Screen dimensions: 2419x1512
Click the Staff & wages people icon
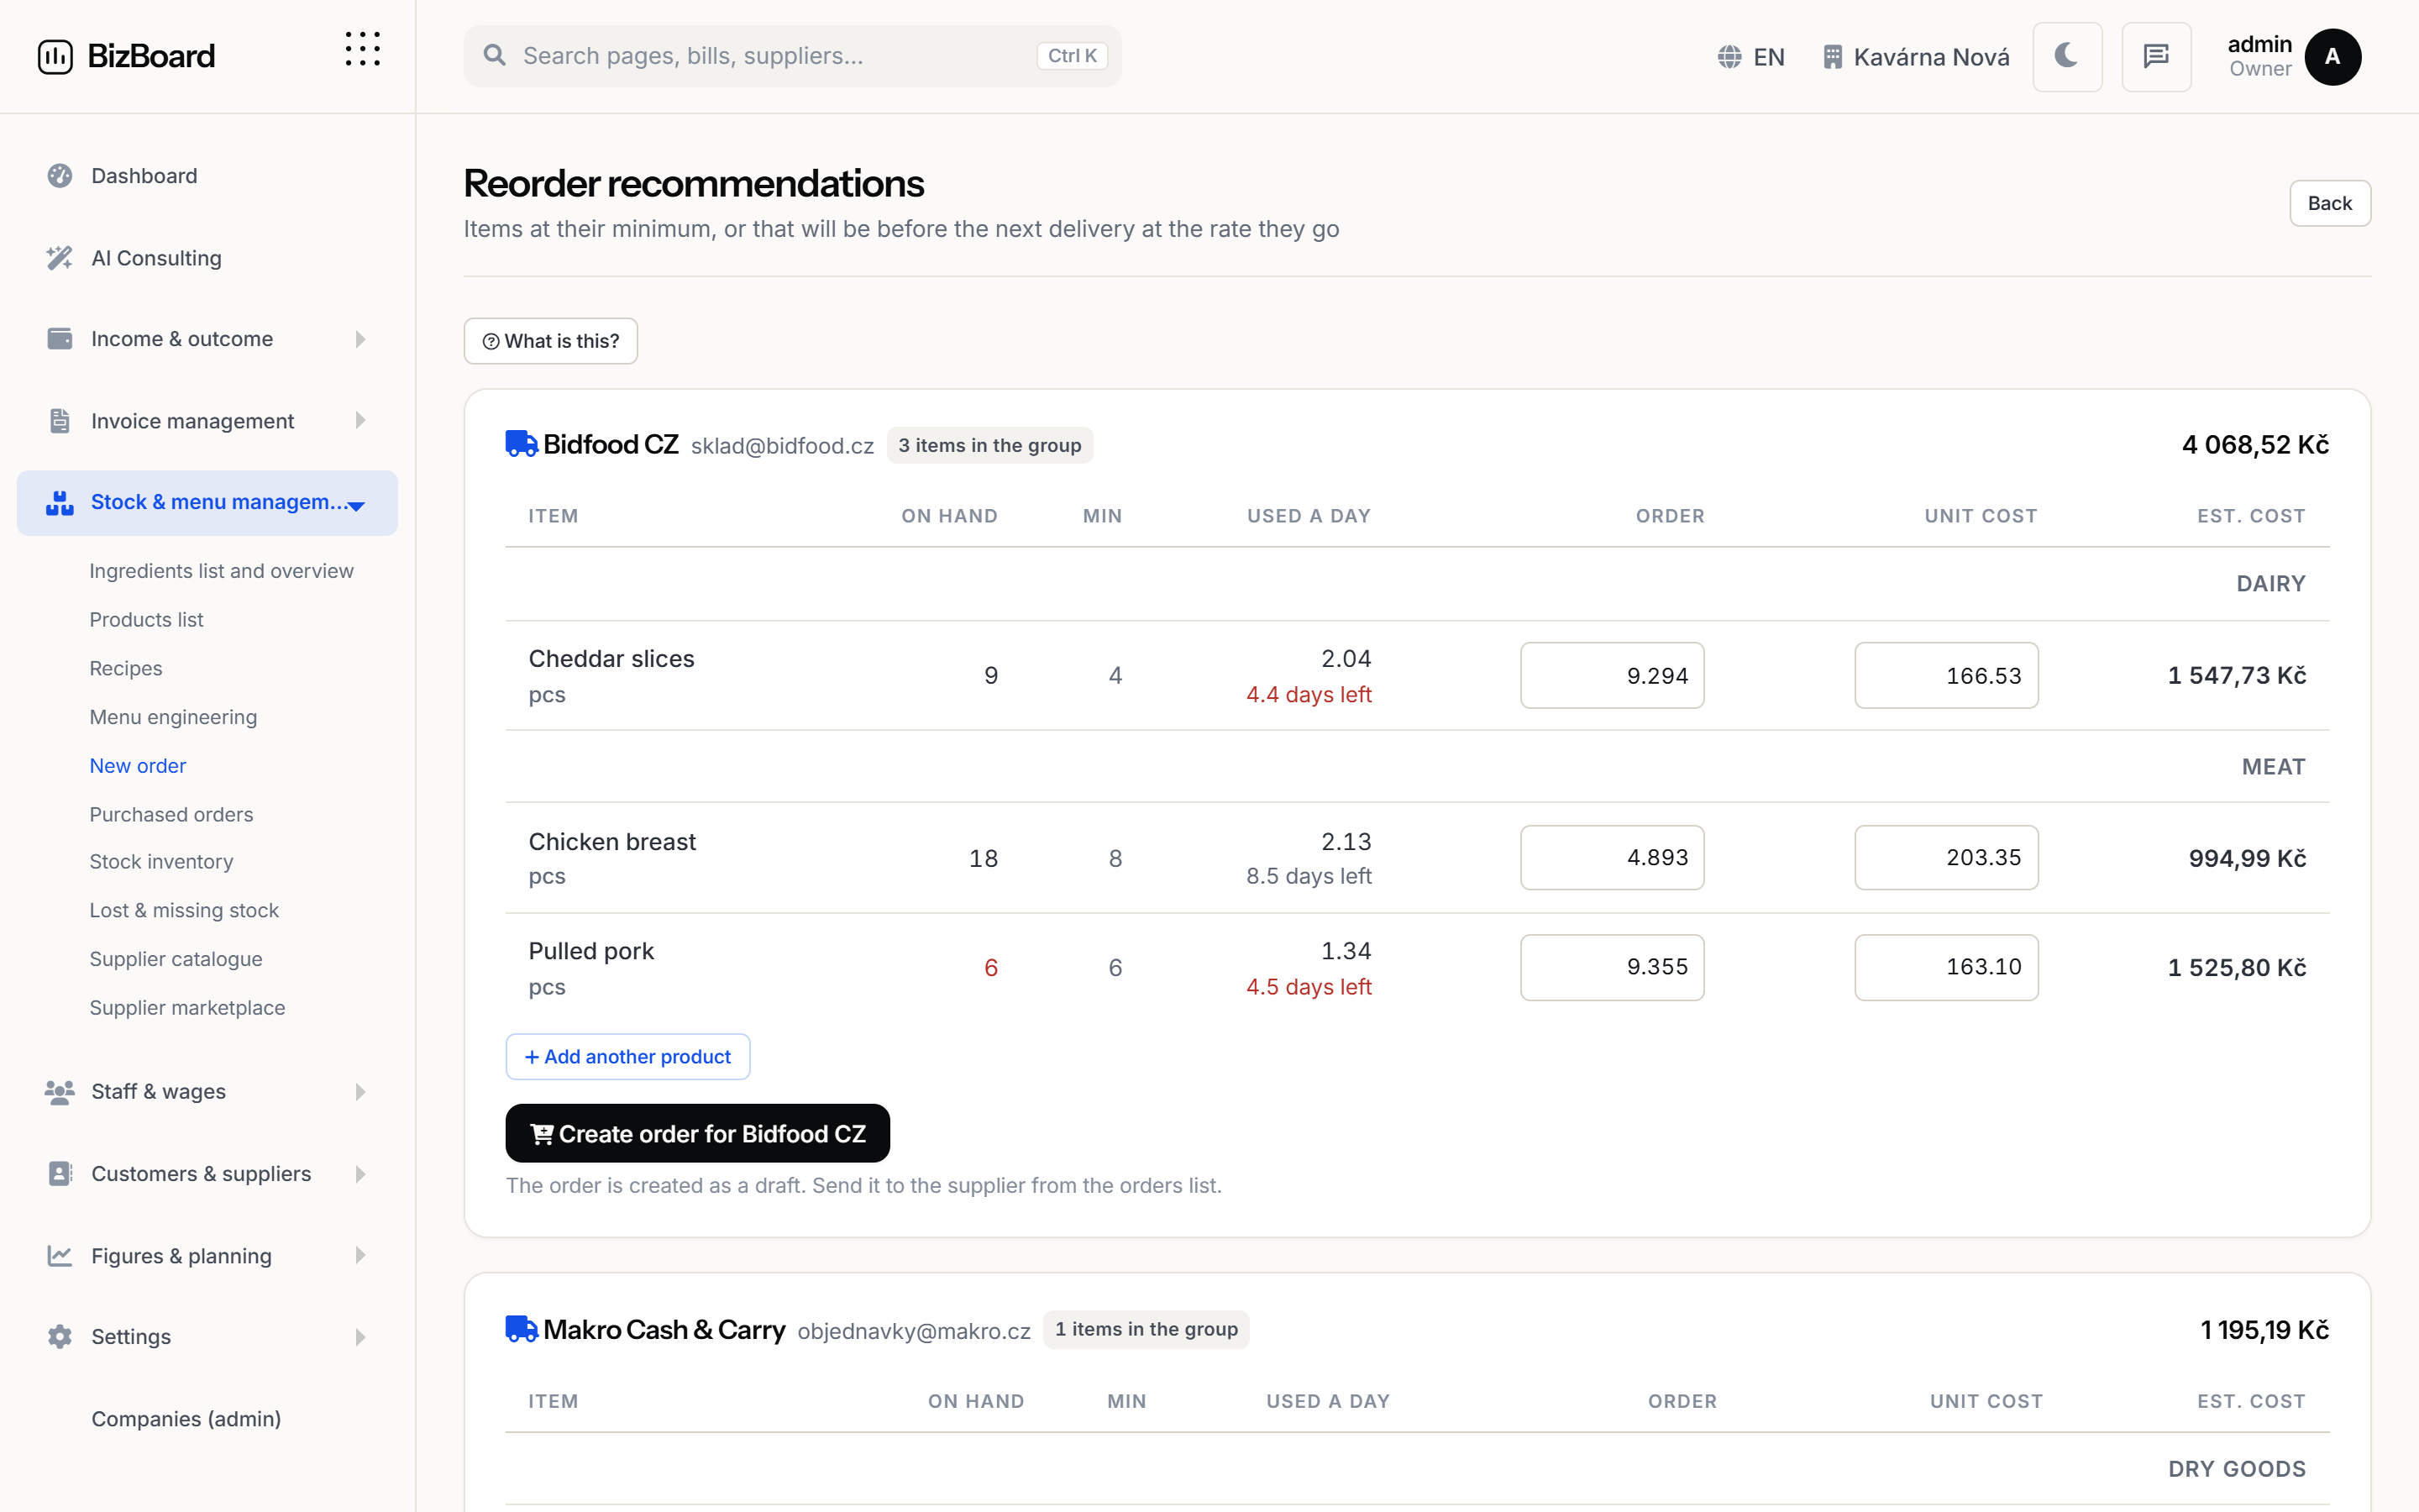[60, 1092]
